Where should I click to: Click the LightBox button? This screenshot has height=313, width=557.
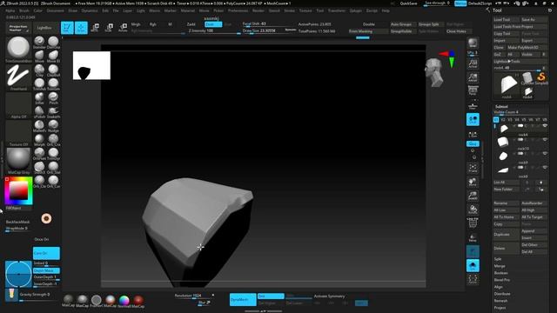[x=44, y=28]
